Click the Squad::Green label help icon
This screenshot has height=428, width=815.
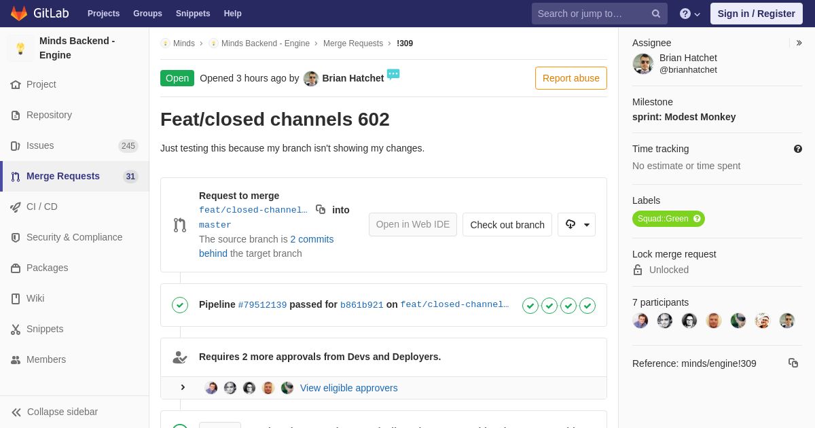[697, 219]
